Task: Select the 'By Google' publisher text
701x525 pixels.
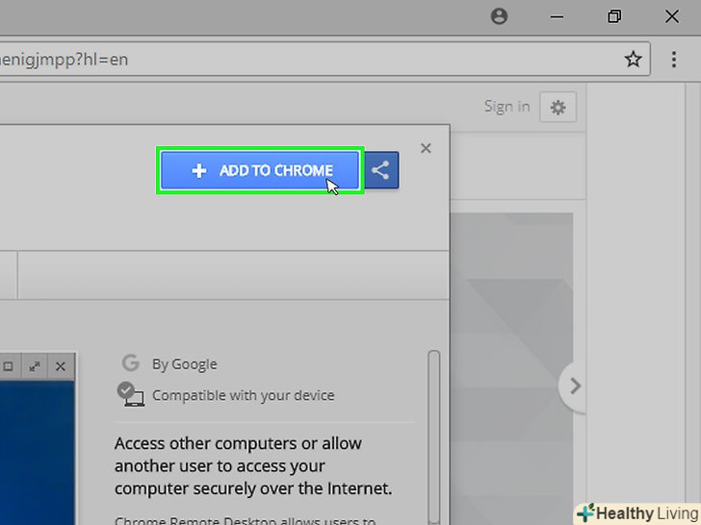Action: [x=185, y=364]
